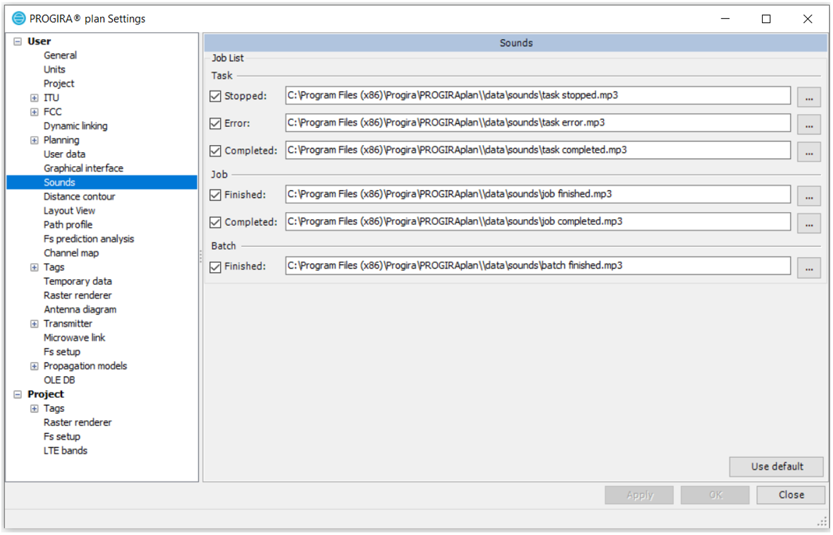Select LTE bands entry
The height and width of the screenshot is (535, 833).
tap(65, 451)
